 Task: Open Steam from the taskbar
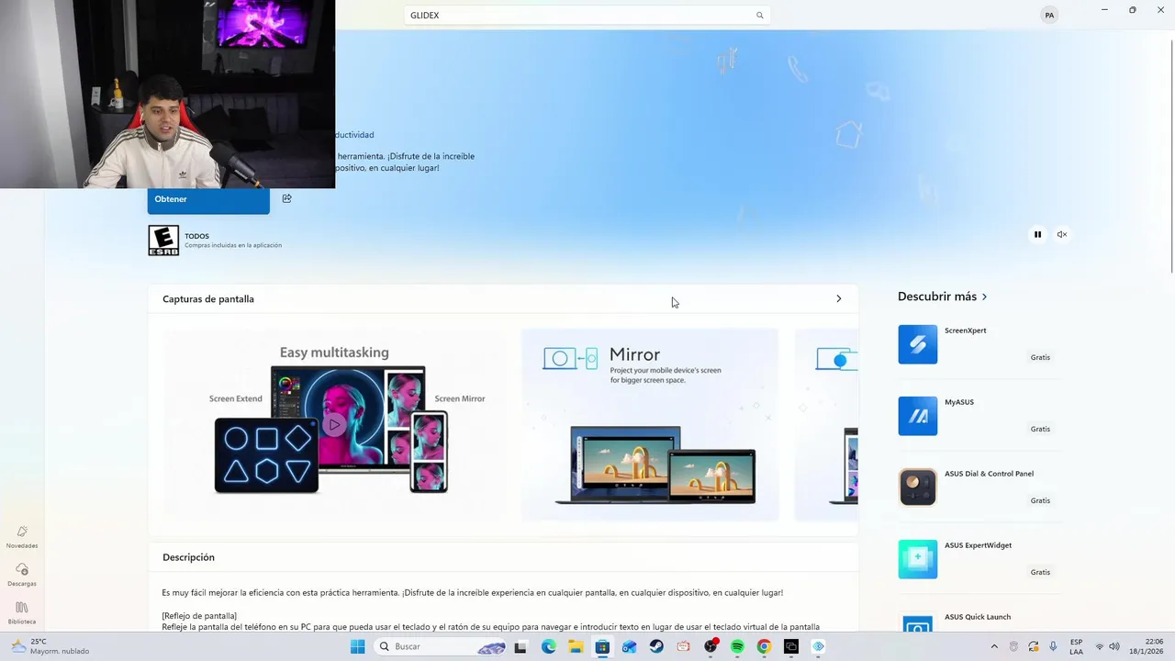pyautogui.click(x=656, y=646)
